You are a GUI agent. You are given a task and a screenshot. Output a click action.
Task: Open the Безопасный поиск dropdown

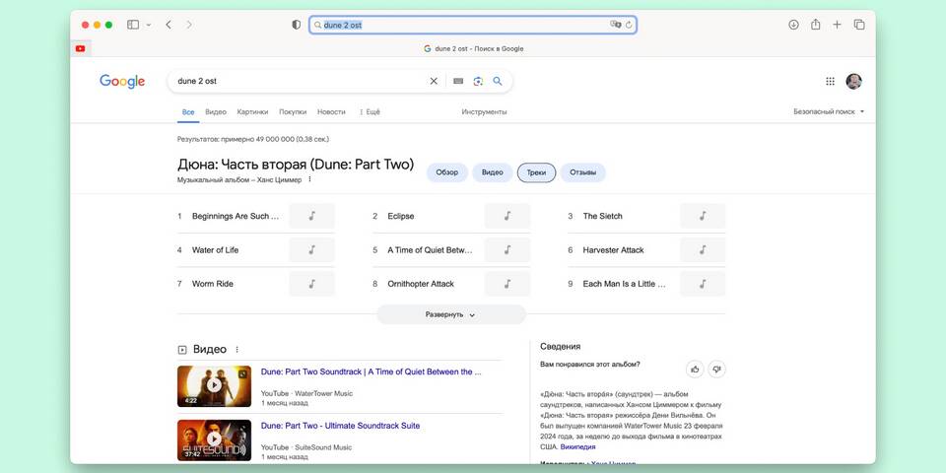click(x=829, y=112)
